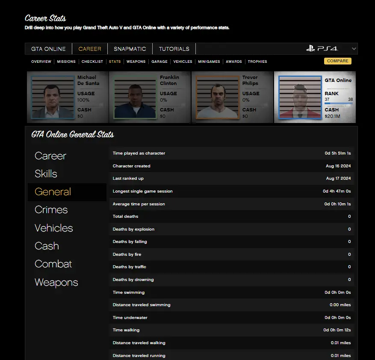The width and height of the screenshot is (375, 360).
Task: Click 'GTA Online General Stats' heading
Action: coord(73,135)
